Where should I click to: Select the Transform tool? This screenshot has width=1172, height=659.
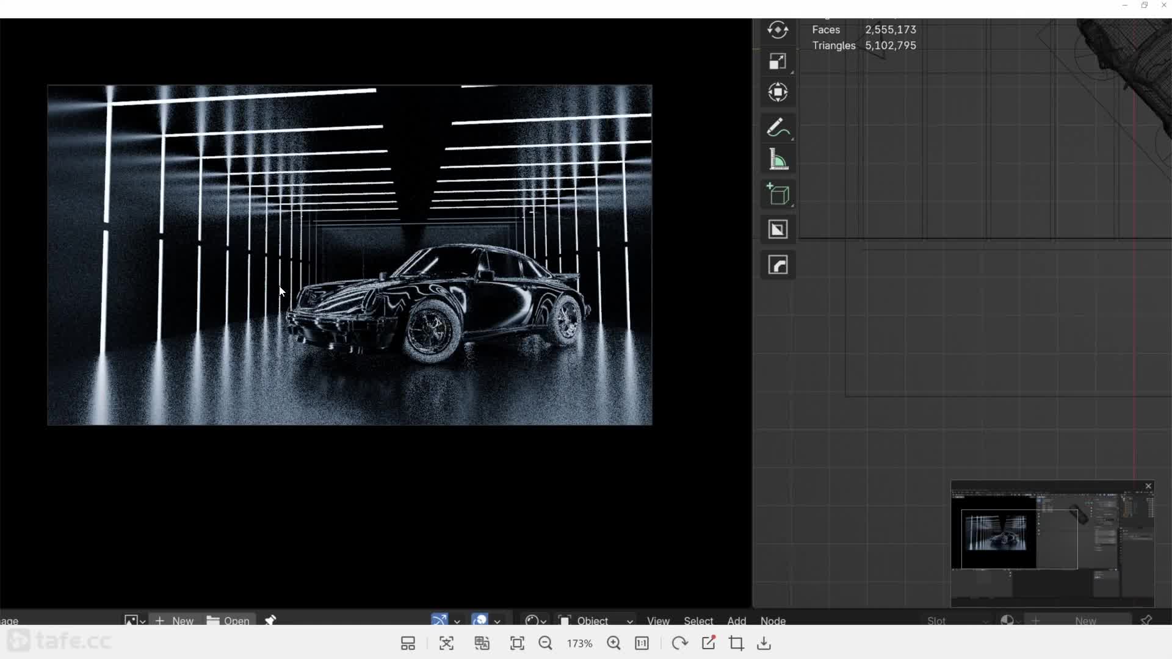[778, 93]
